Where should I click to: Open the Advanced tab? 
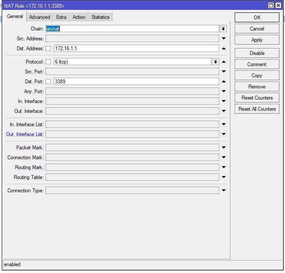click(x=40, y=17)
